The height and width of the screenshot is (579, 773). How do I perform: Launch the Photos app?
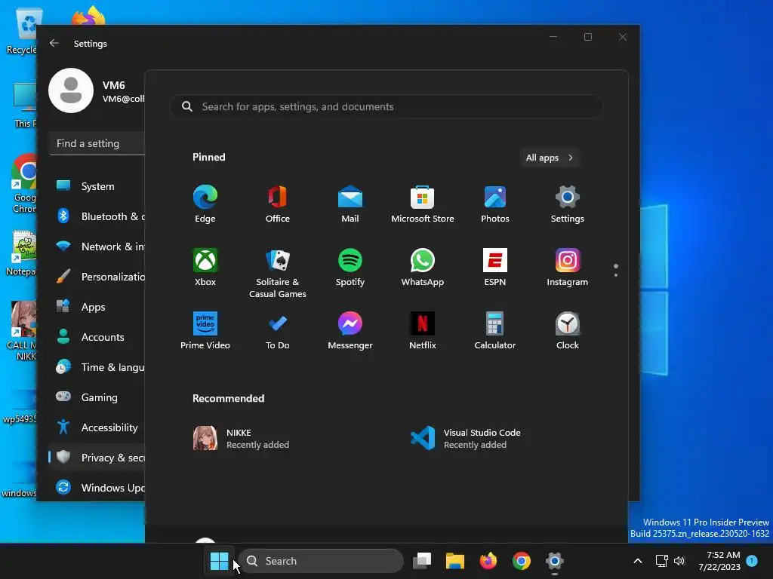(495, 204)
